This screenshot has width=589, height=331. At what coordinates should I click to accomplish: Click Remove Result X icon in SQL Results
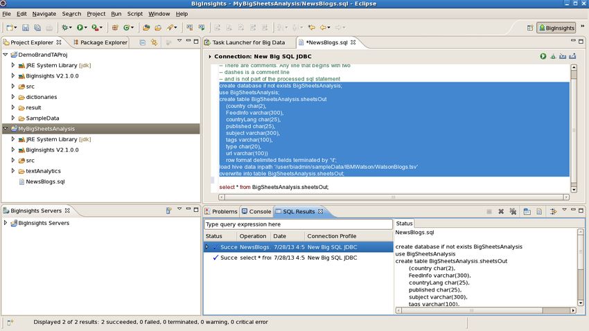pos(501,212)
